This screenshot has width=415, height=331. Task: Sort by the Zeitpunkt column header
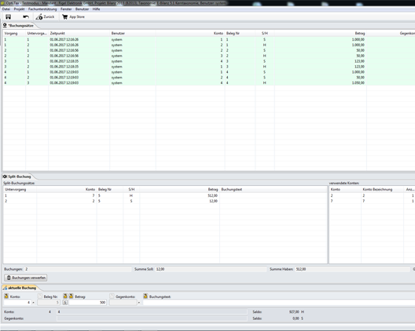pos(79,33)
